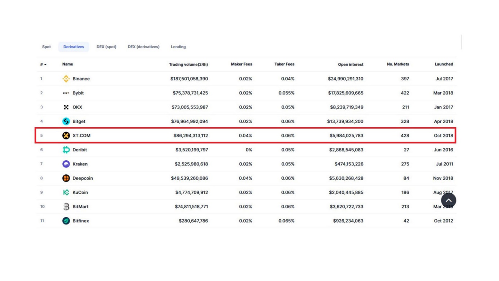Image resolution: width=499 pixels, height=281 pixels.
Task: Click the Binance logo icon
Action: [66, 79]
